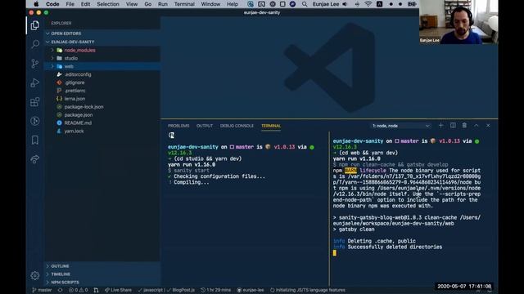Switch to the Problems tab
Screen dimensions: 524x294
pos(178,126)
